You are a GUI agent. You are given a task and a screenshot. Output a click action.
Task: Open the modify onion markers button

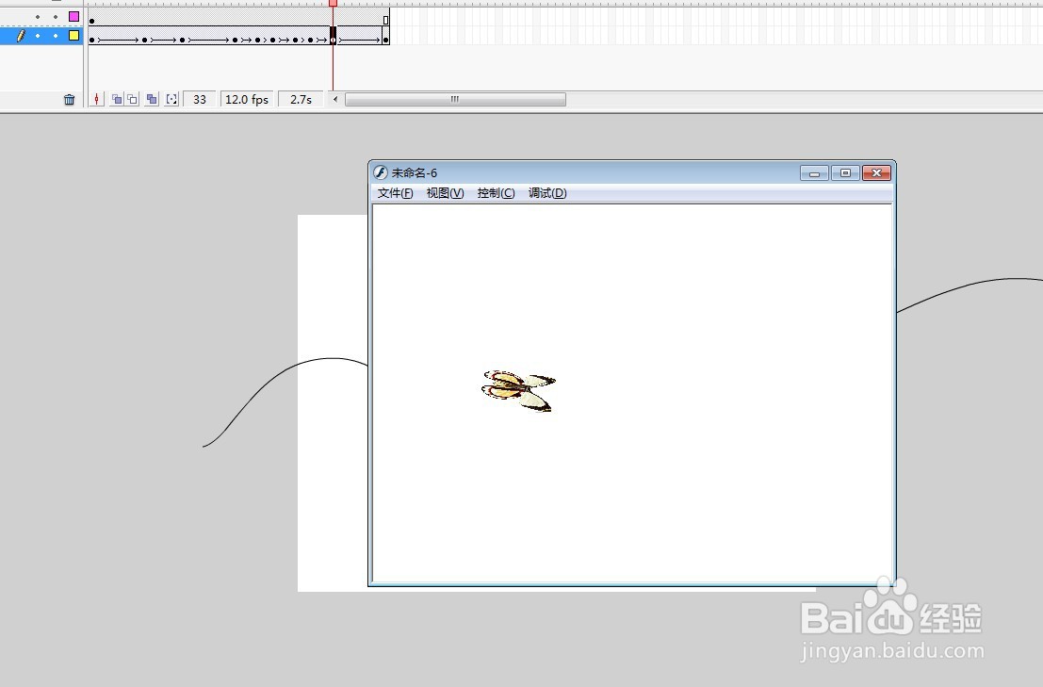171,99
